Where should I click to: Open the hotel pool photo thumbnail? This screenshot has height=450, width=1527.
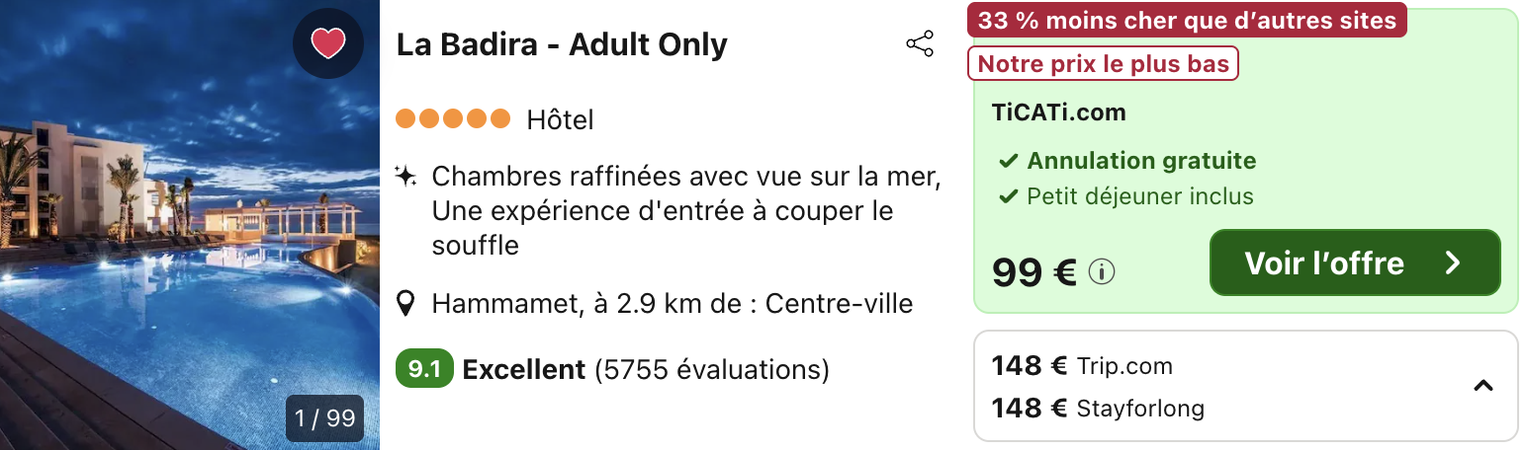(190, 225)
